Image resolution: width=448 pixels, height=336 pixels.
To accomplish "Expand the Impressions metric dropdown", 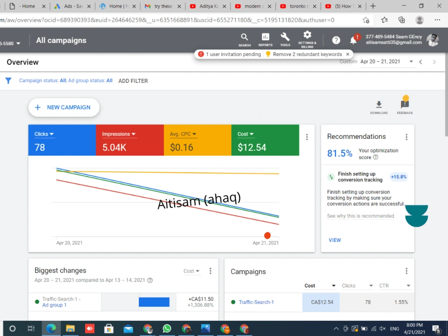I will (x=119, y=134).
